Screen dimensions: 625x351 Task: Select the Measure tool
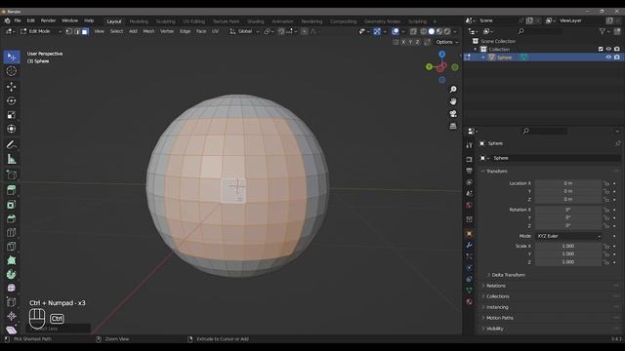pyautogui.click(x=11, y=159)
